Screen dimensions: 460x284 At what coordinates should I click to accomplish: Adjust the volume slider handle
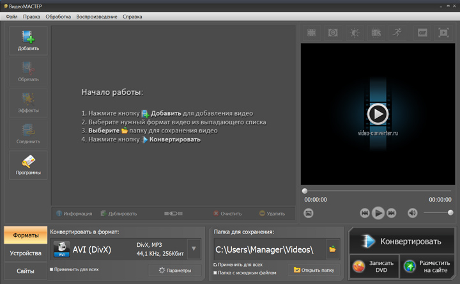450,212
